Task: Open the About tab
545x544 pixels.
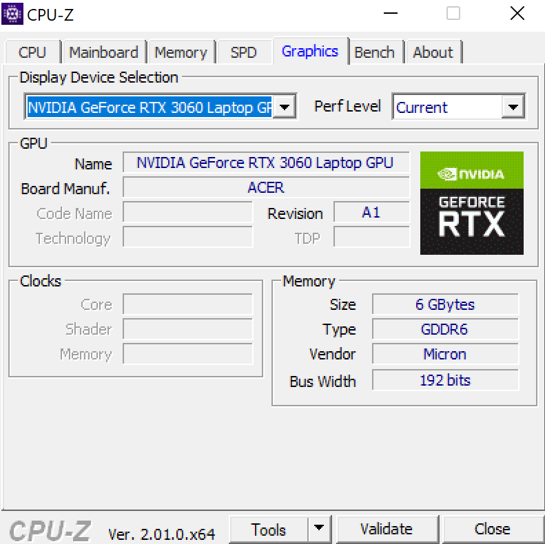Action: pyautogui.click(x=433, y=52)
